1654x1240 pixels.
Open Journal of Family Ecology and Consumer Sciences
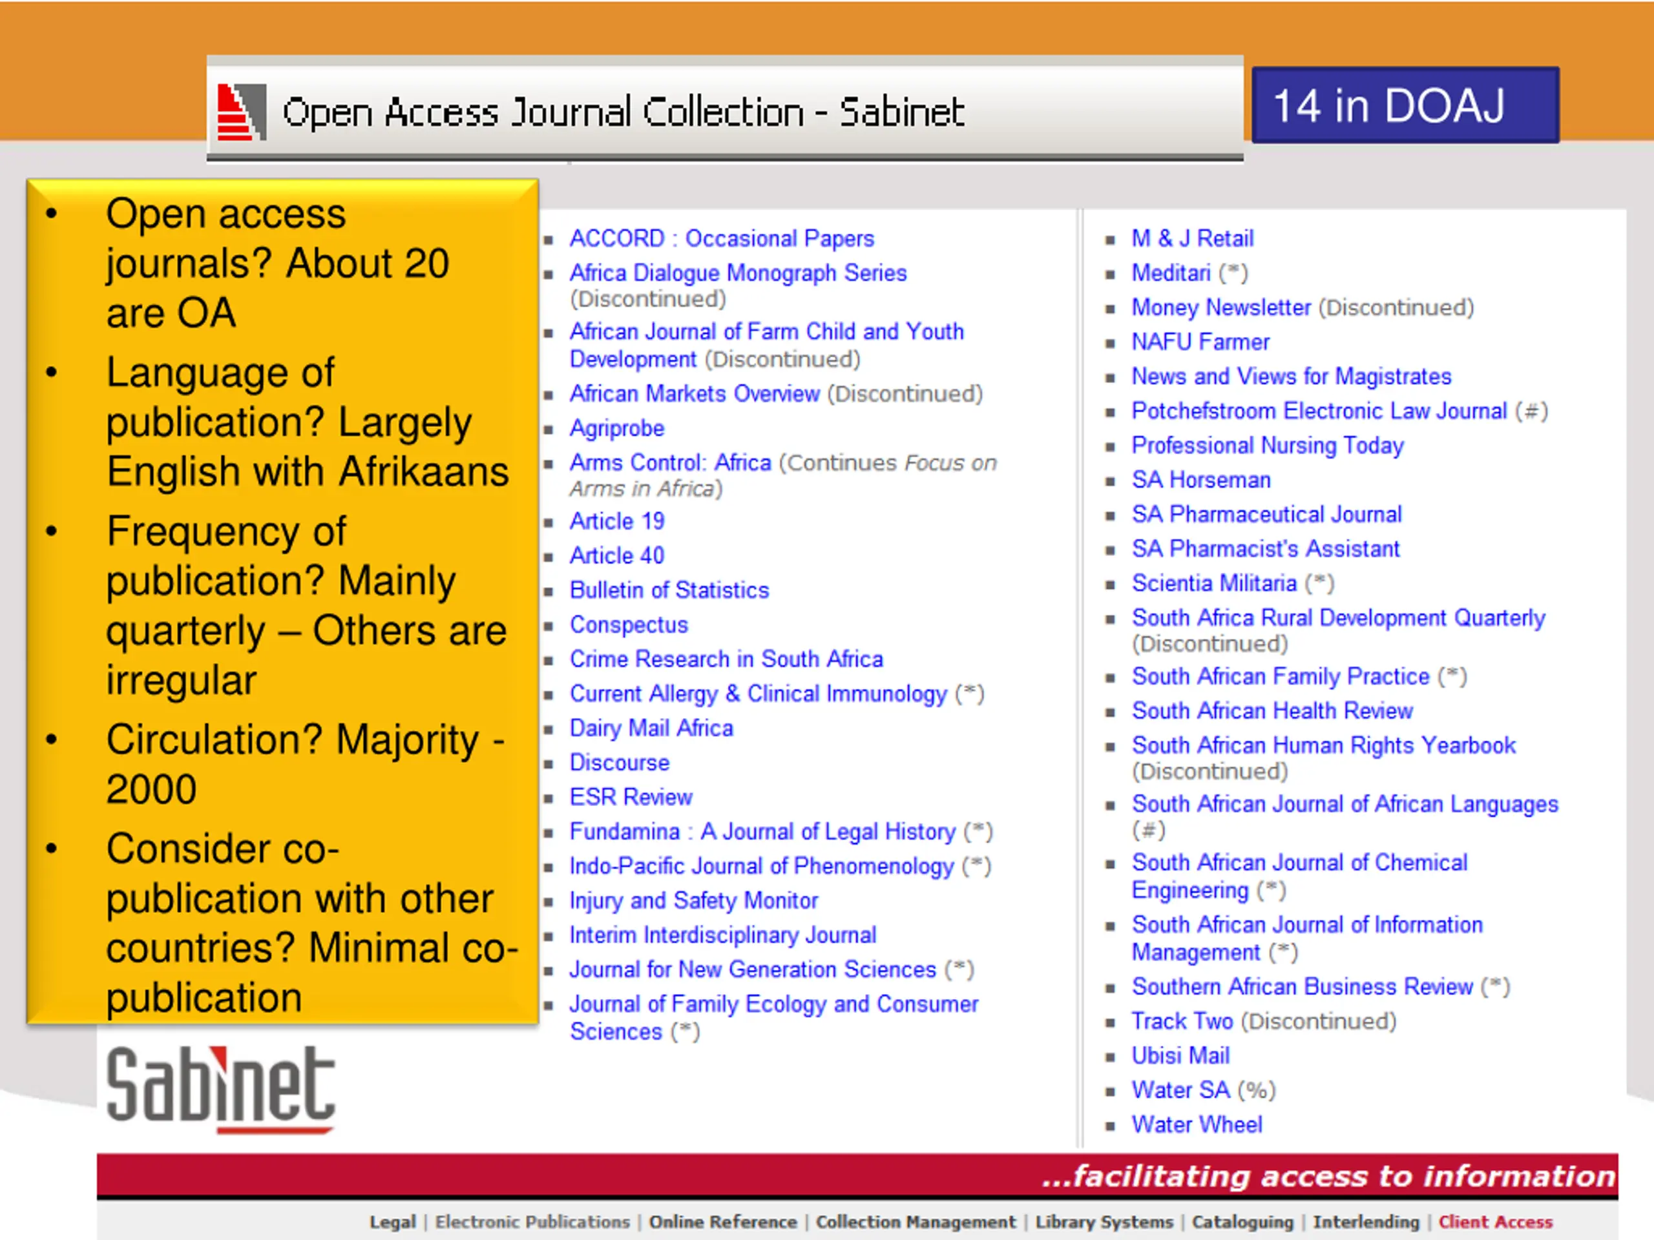coord(774,1017)
